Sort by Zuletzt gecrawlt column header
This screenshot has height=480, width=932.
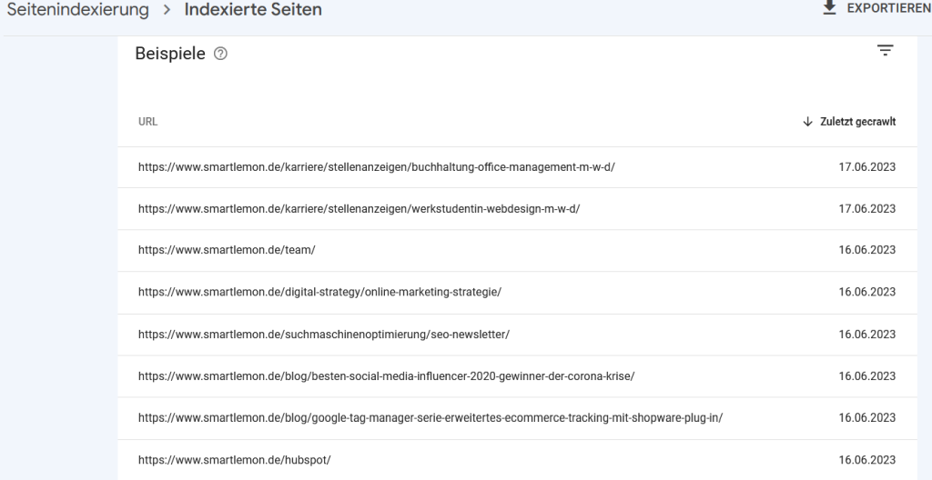click(x=857, y=122)
